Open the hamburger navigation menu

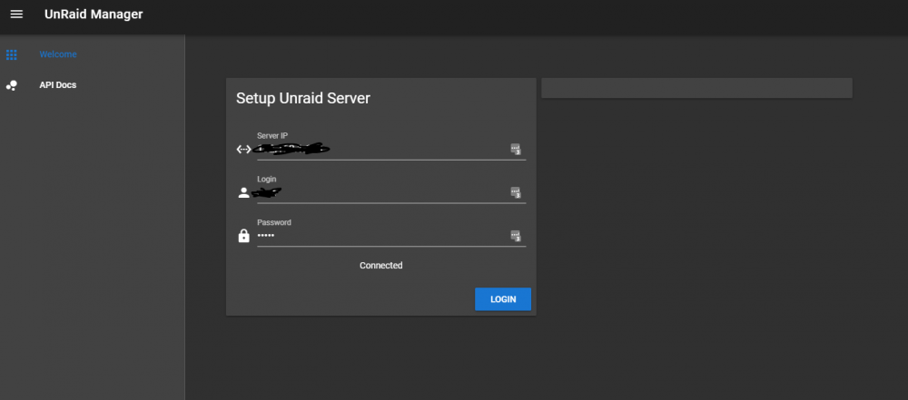(16, 15)
